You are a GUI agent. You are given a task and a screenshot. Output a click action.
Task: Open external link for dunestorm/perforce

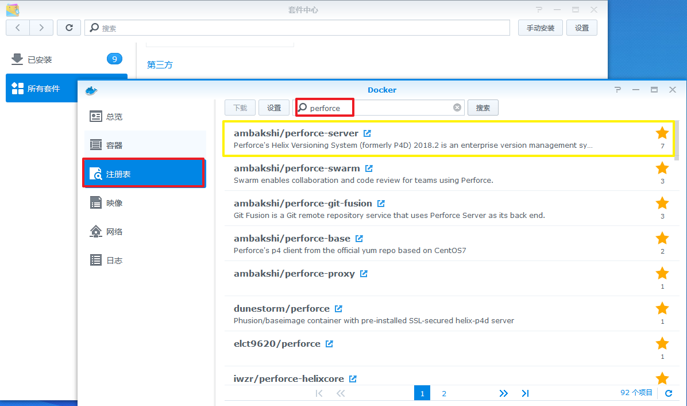coord(339,309)
